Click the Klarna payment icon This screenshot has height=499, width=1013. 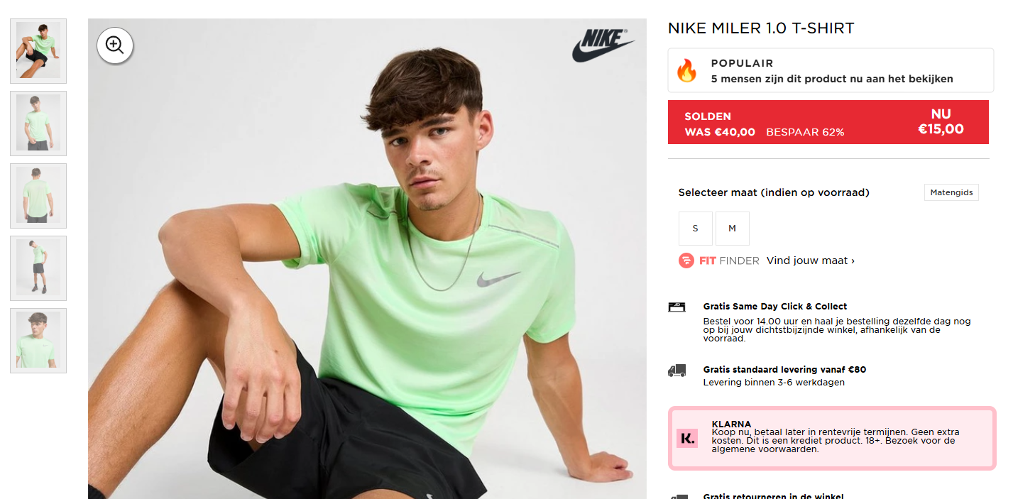[686, 438]
